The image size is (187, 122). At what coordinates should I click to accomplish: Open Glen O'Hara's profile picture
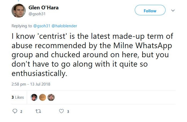tap(18, 11)
